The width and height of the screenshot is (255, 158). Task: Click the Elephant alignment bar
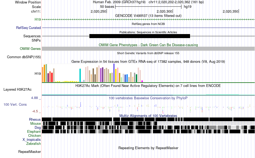(148, 131)
